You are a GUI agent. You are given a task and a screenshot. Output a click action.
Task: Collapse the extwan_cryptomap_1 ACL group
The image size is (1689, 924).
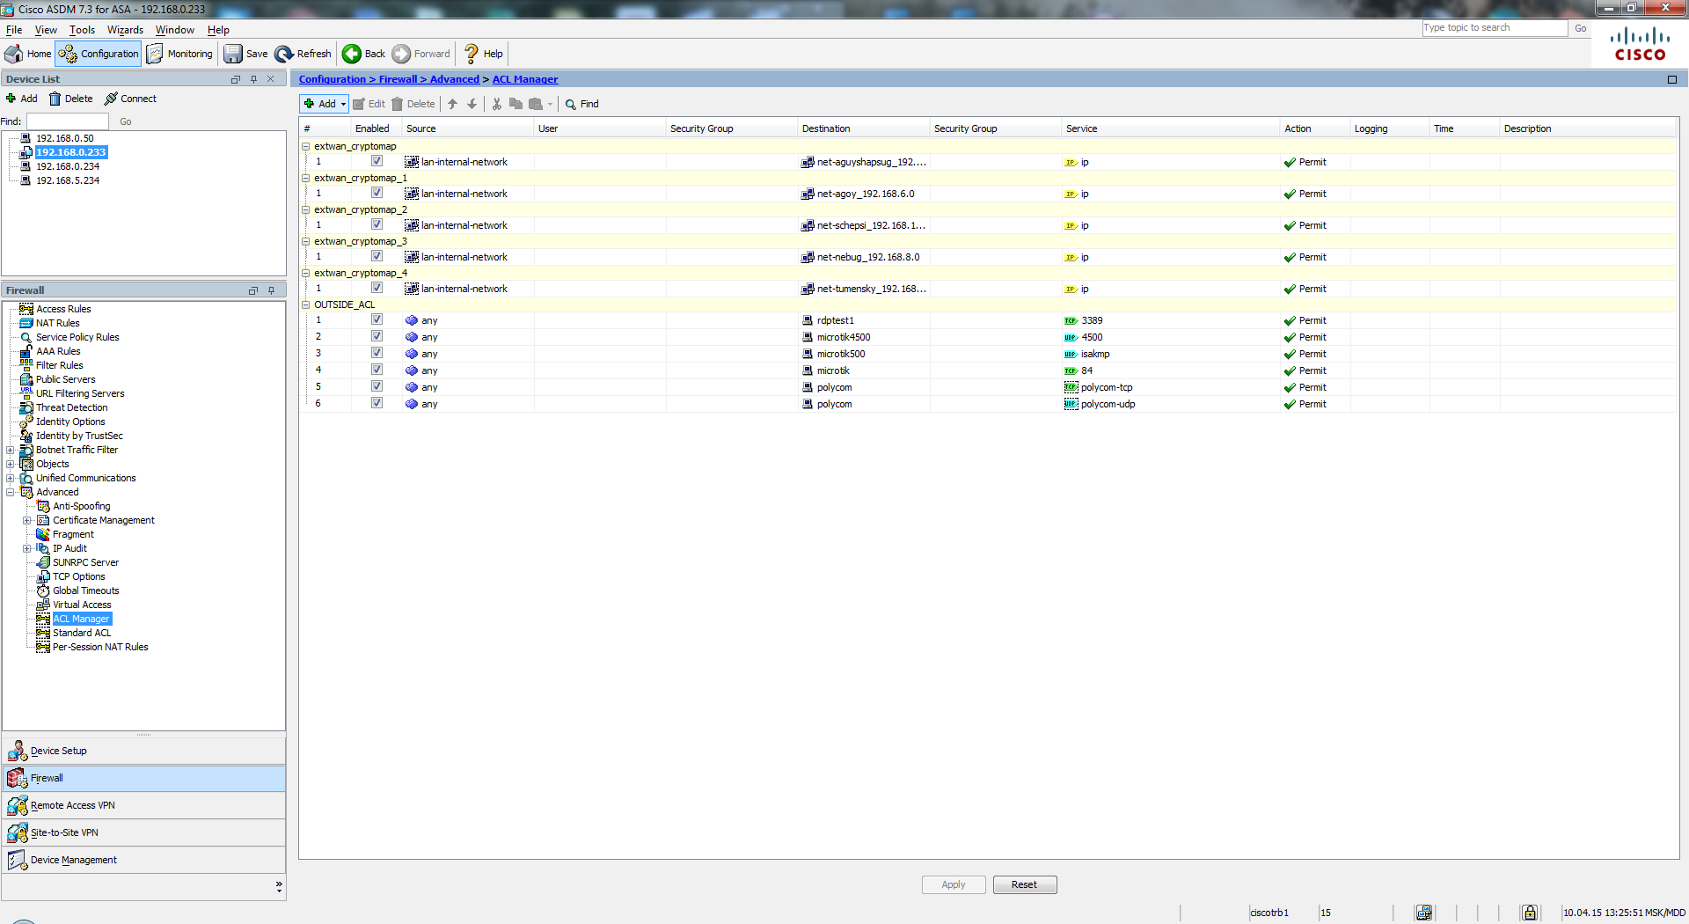(306, 178)
